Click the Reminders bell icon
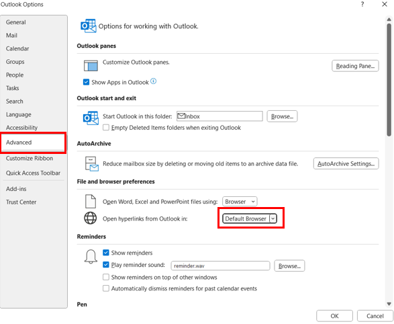This screenshot has height=324, width=394. [x=91, y=257]
